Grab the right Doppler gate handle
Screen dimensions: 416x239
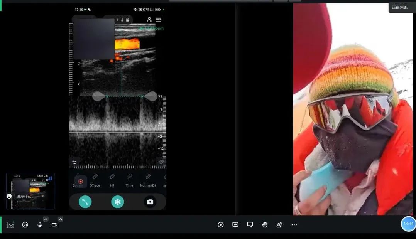click(151, 96)
